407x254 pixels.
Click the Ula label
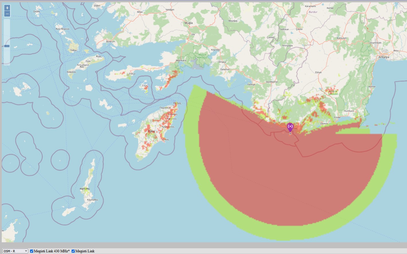click(193, 34)
